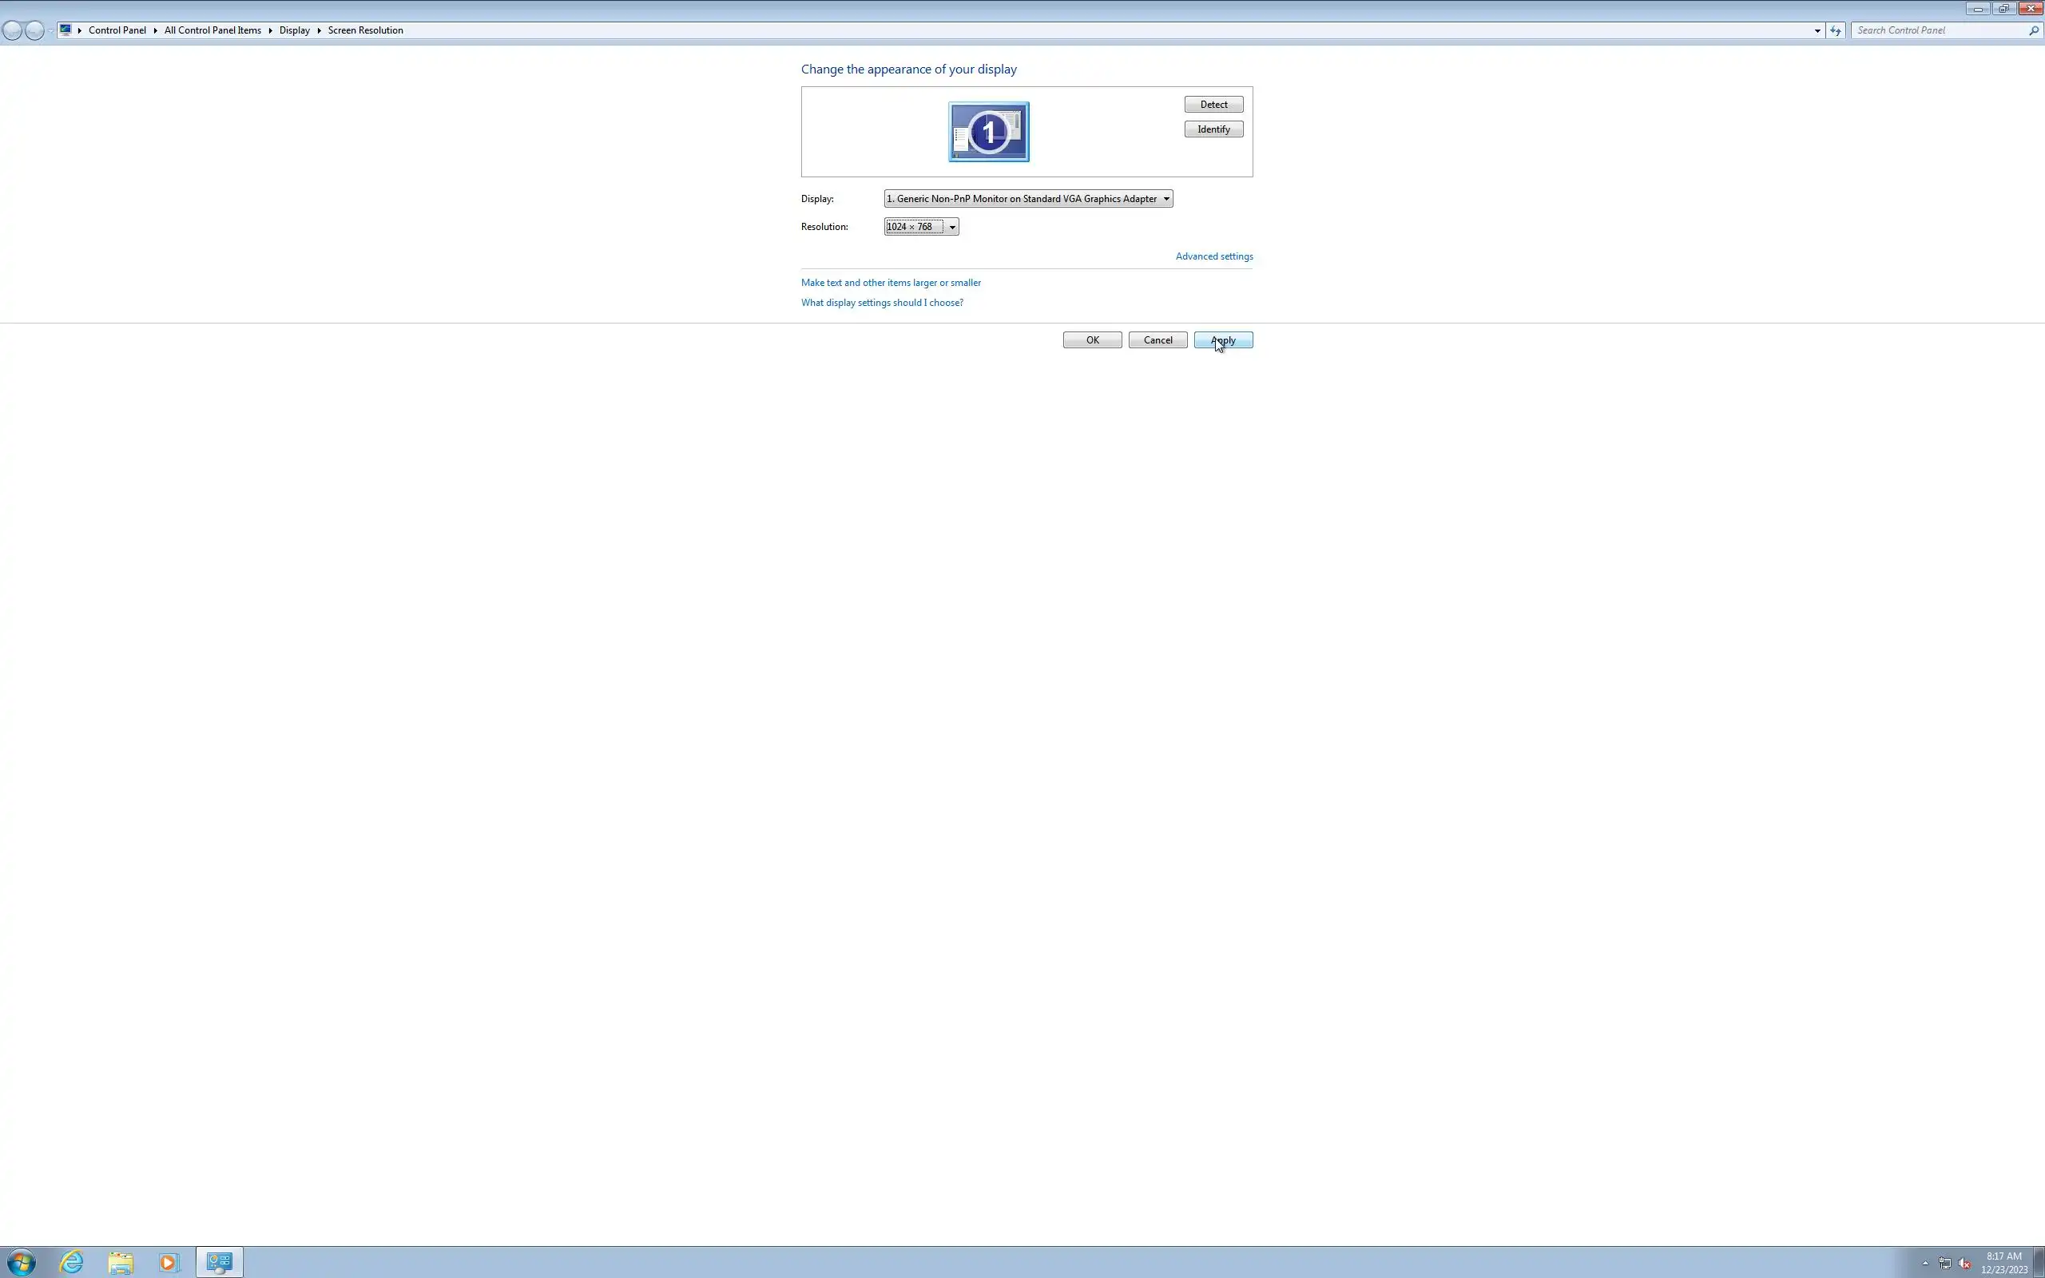Open the Display monitor dropdown
This screenshot has width=2045, height=1278.
click(1027, 199)
